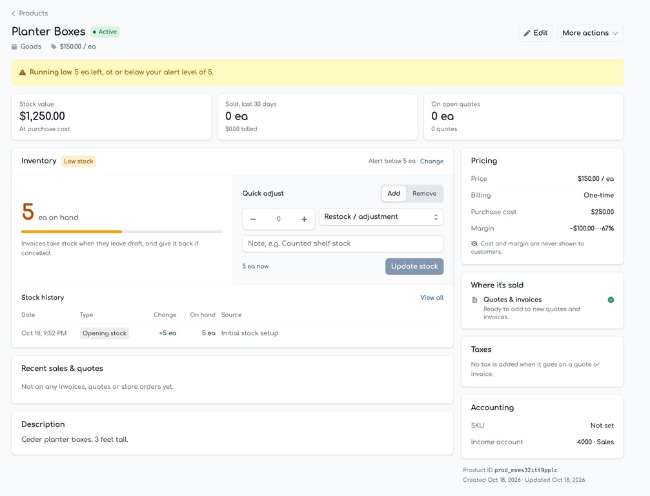Decrease quantity with the minus button
650x496 pixels.
pos(253,219)
